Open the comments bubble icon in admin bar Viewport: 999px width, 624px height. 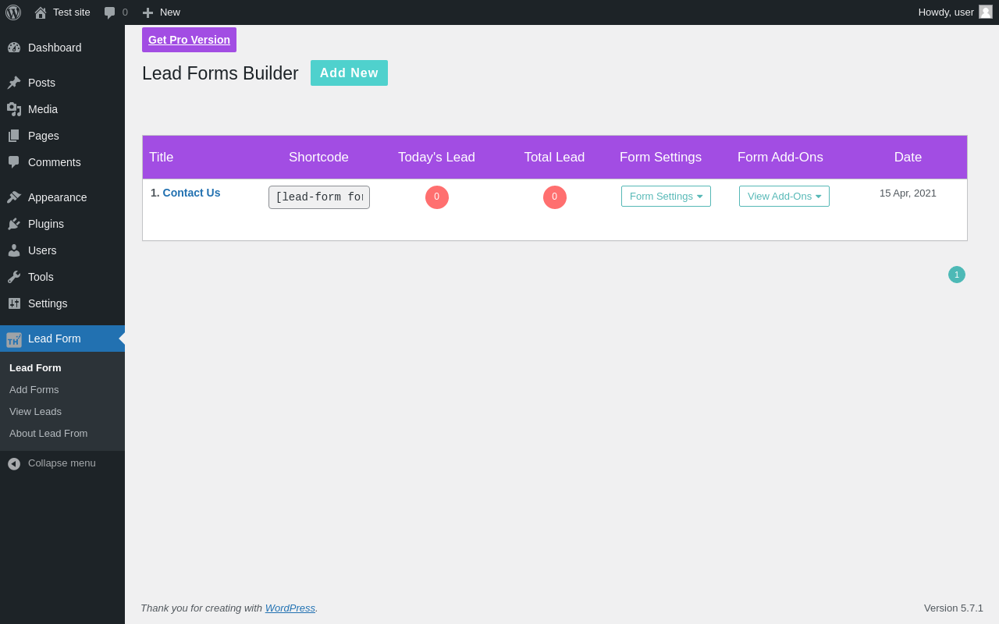pyautogui.click(x=110, y=12)
